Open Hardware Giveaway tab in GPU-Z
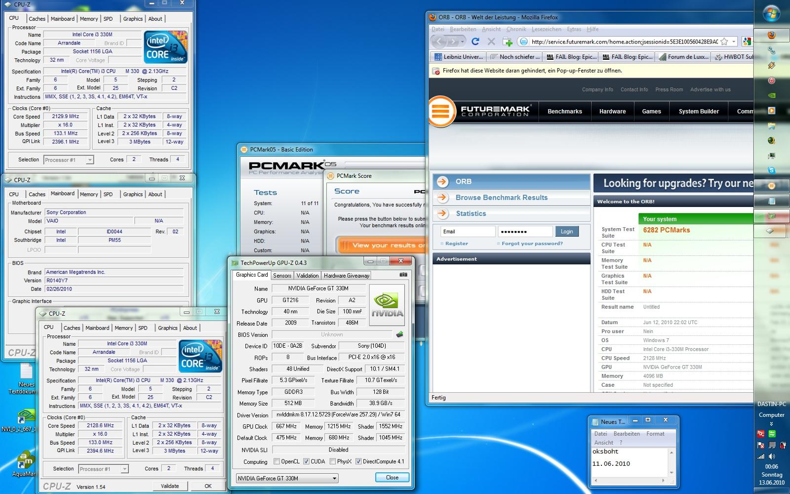Viewport: 790px width, 494px height. click(347, 276)
